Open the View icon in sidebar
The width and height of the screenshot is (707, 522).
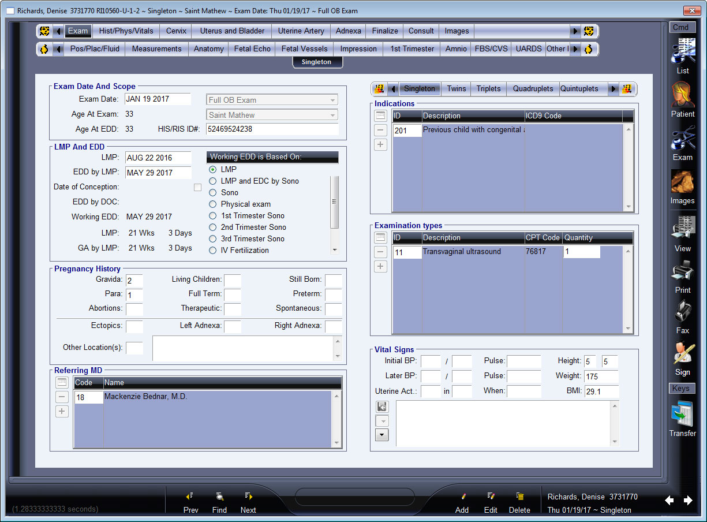pyautogui.click(x=682, y=228)
